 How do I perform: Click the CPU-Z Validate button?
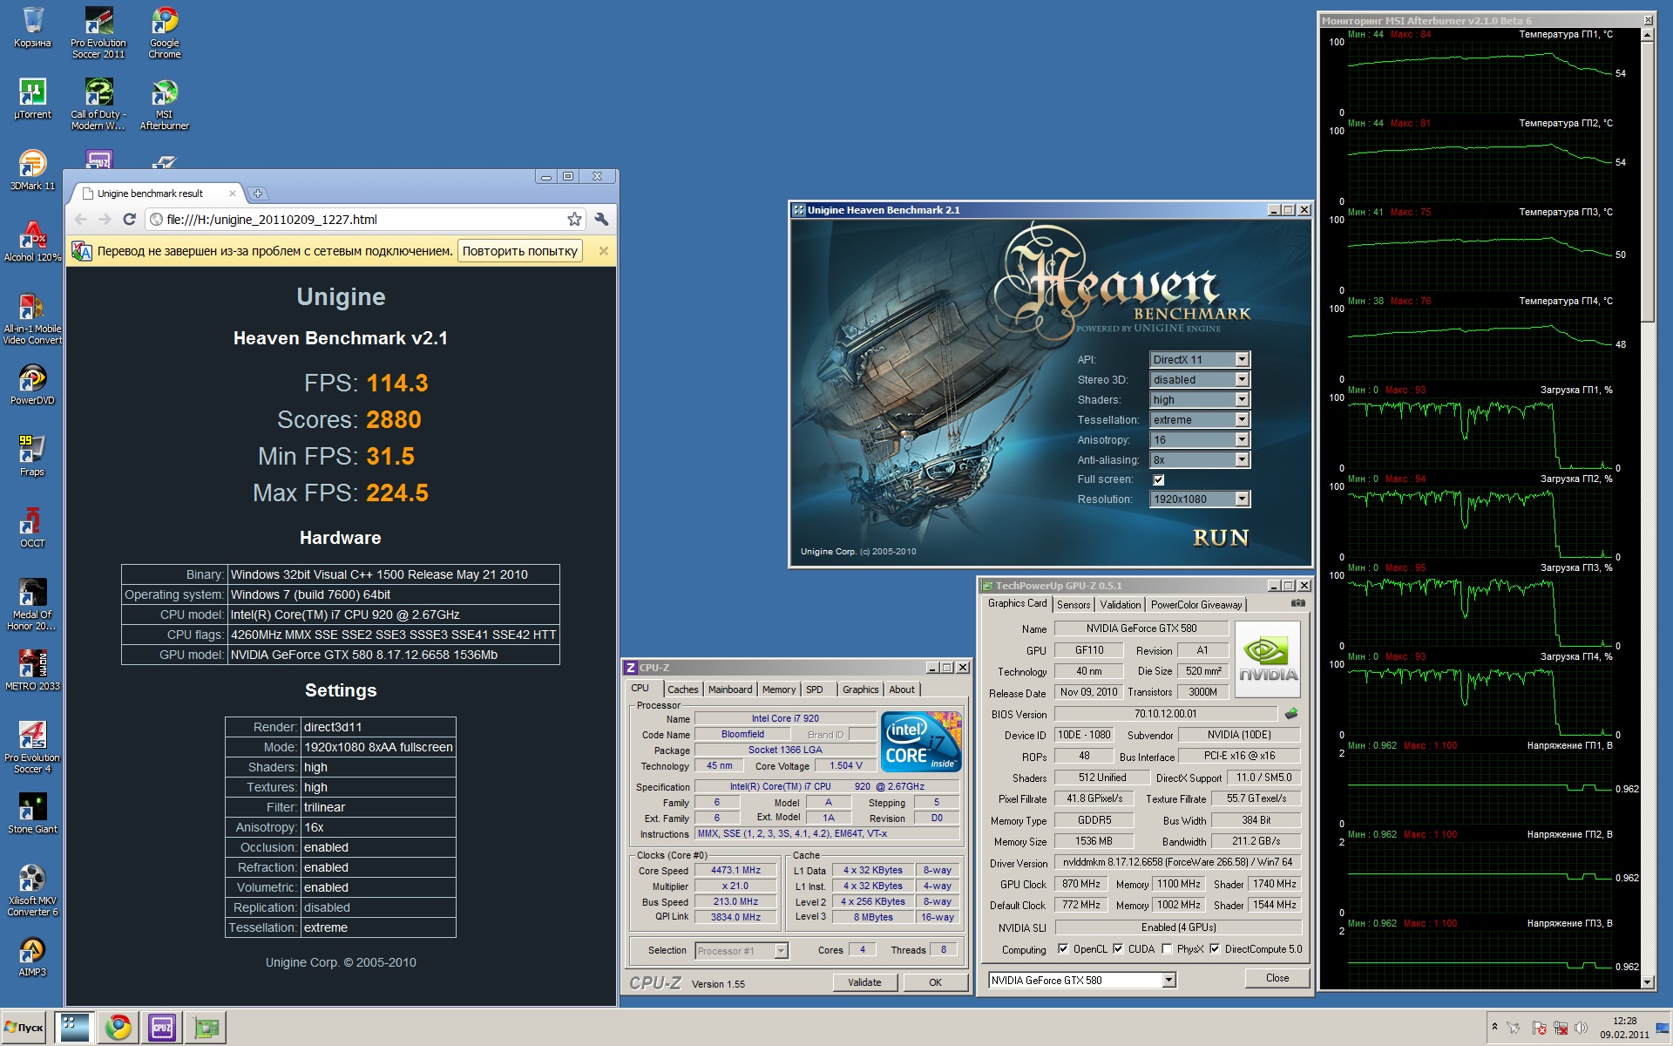864,982
